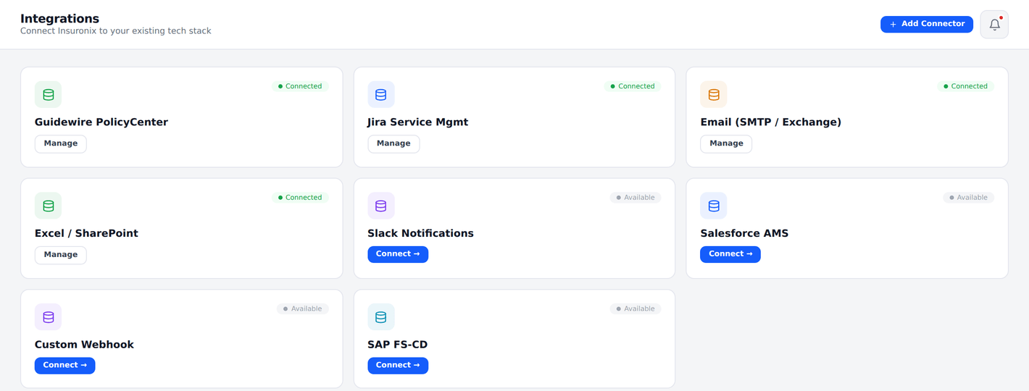Manage the Email (SMTP / Exchange) integration
This screenshot has height=391, width=1029.
tap(726, 143)
